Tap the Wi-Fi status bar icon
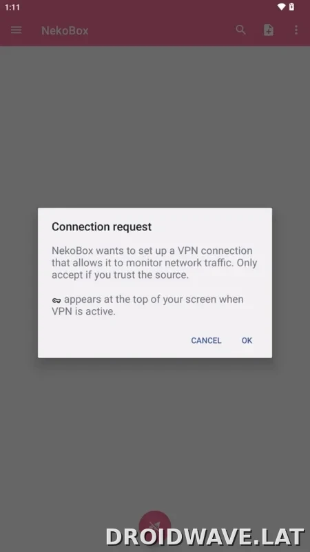 point(281,7)
